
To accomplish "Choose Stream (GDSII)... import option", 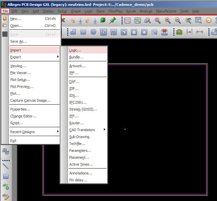I will 88,109.
